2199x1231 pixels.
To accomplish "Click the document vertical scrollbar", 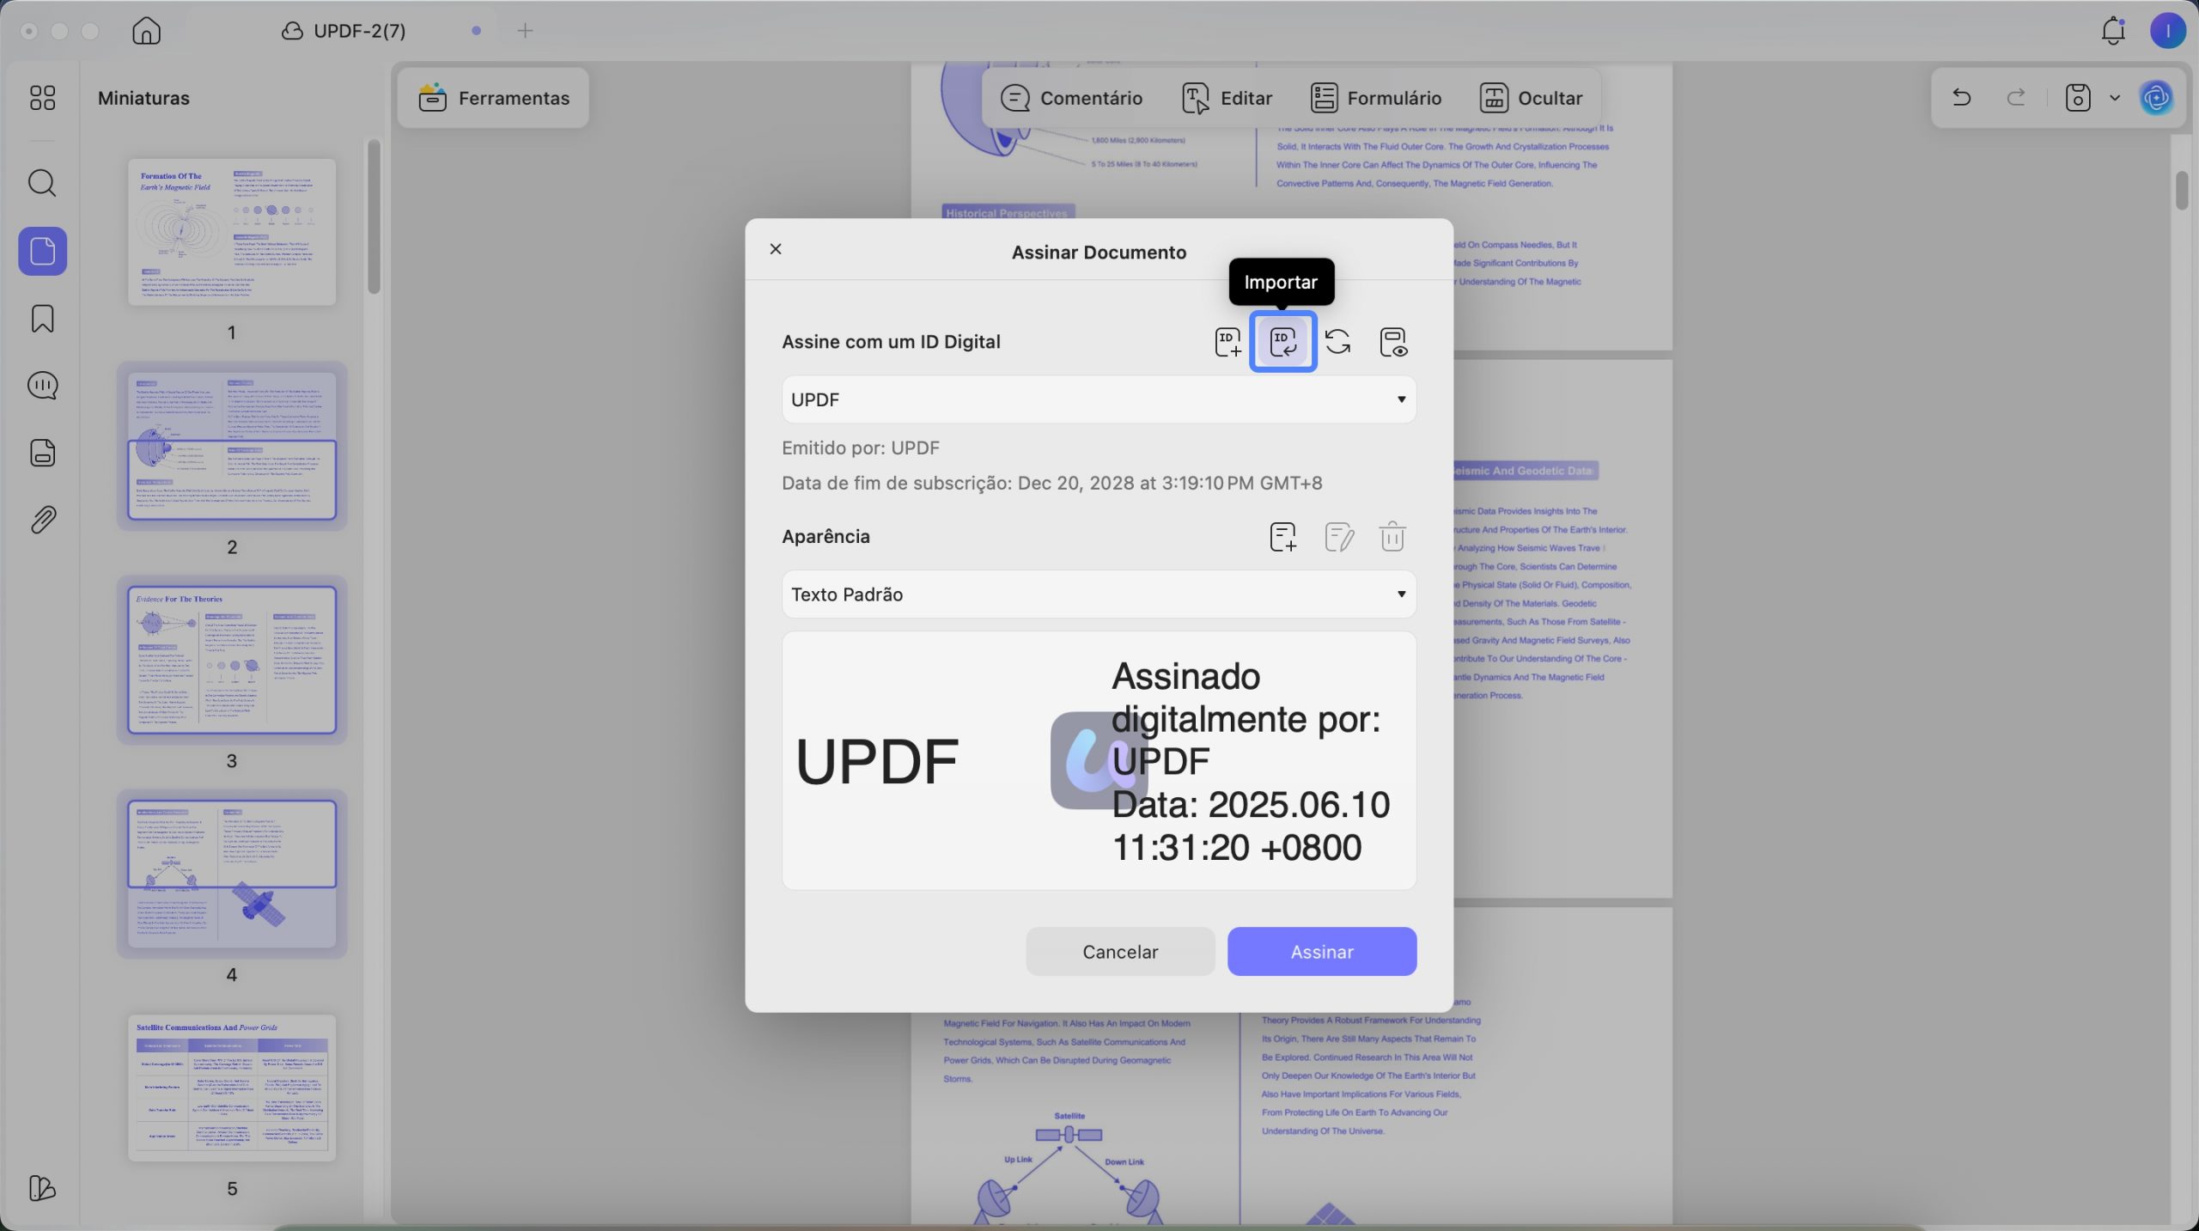I will point(2183,190).
